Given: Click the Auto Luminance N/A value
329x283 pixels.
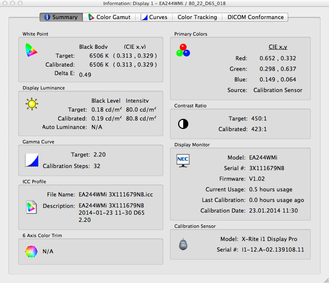Looking at the screenshot, I should point(97,127).
